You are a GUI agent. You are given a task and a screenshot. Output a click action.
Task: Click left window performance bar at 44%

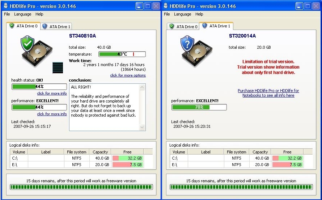[39, 107]
